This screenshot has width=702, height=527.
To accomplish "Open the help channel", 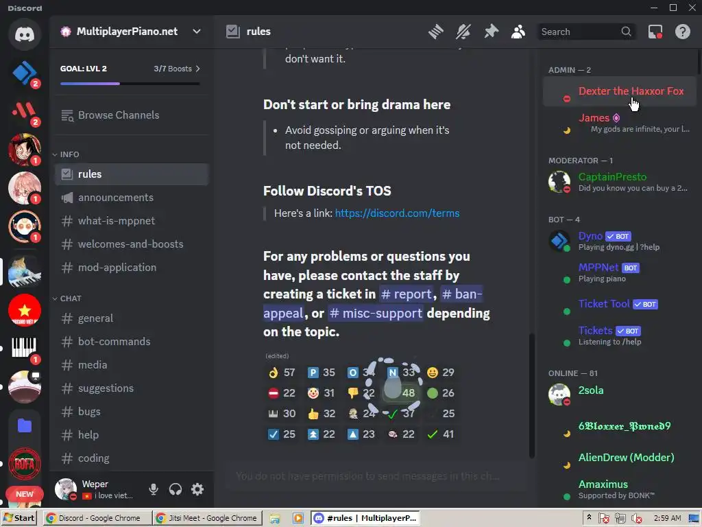I will click(x=132, y=434).
